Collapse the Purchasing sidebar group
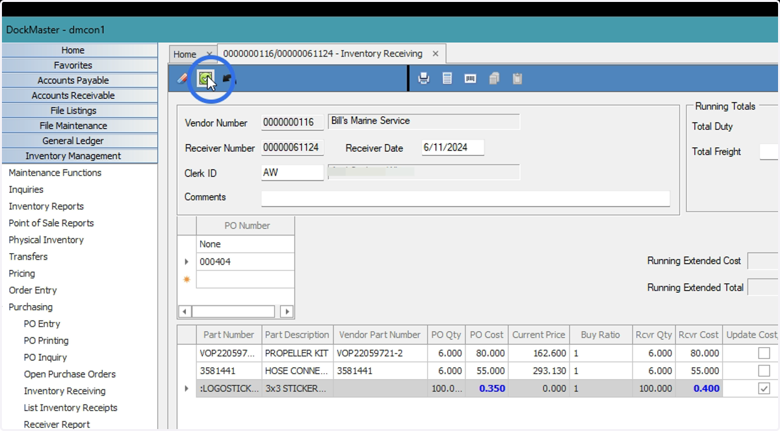780x431 pixels. 31,307
